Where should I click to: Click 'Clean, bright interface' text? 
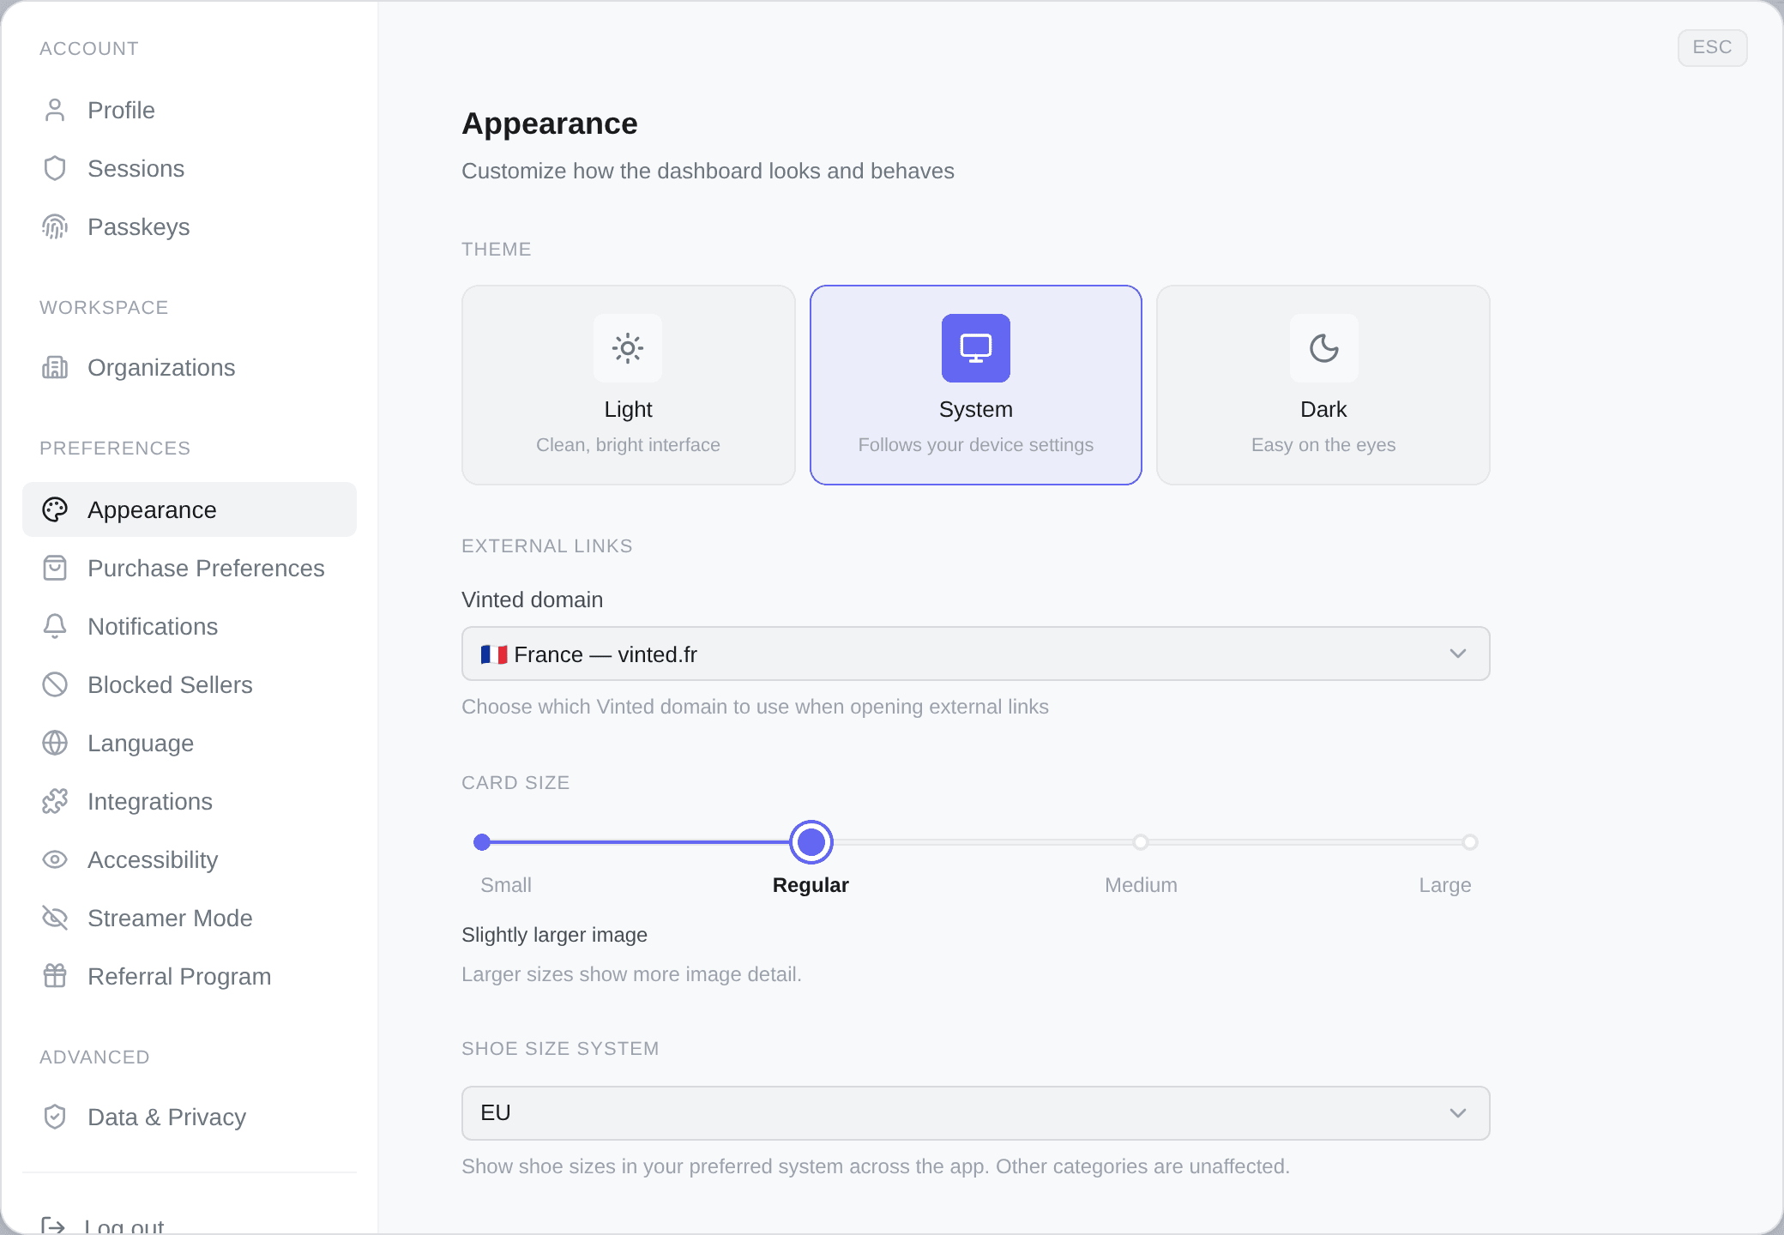click(x=629, y=446)
